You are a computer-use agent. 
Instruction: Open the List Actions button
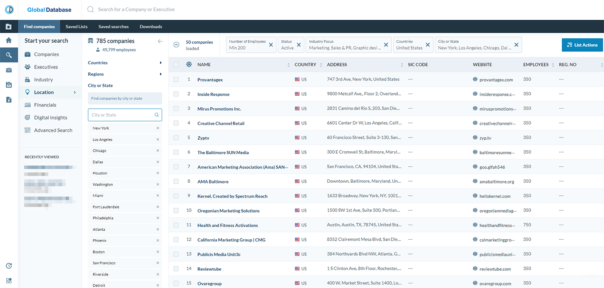point(582,45)
